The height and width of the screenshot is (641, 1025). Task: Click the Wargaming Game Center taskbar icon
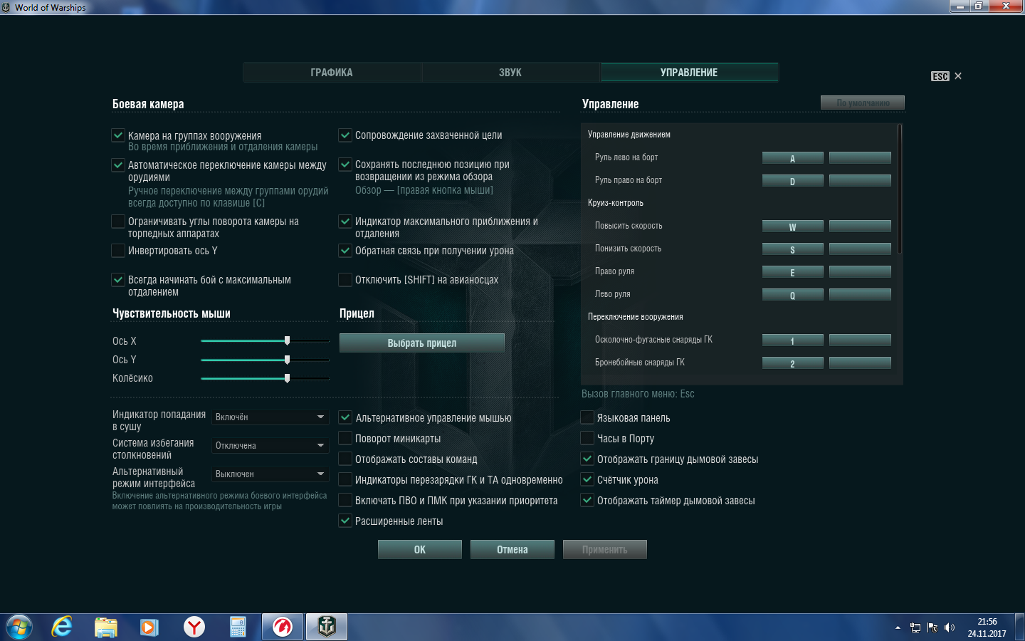(x=283, y=627)
